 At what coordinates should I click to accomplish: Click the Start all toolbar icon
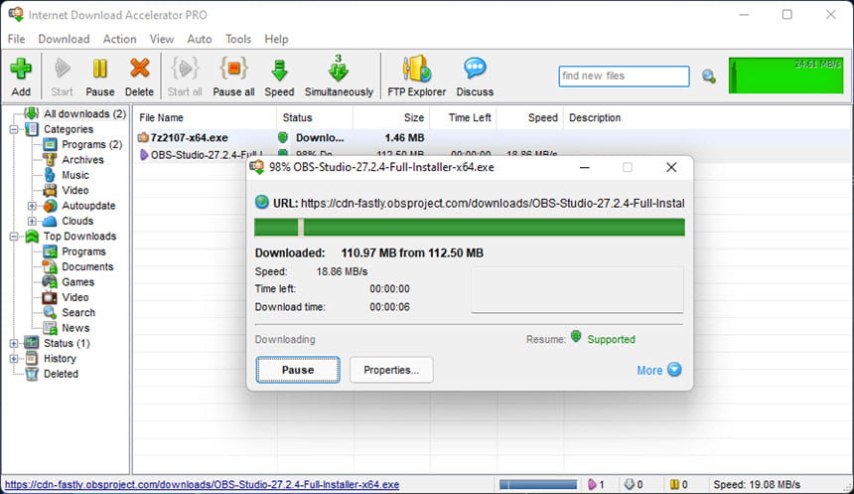pos(185,77)
